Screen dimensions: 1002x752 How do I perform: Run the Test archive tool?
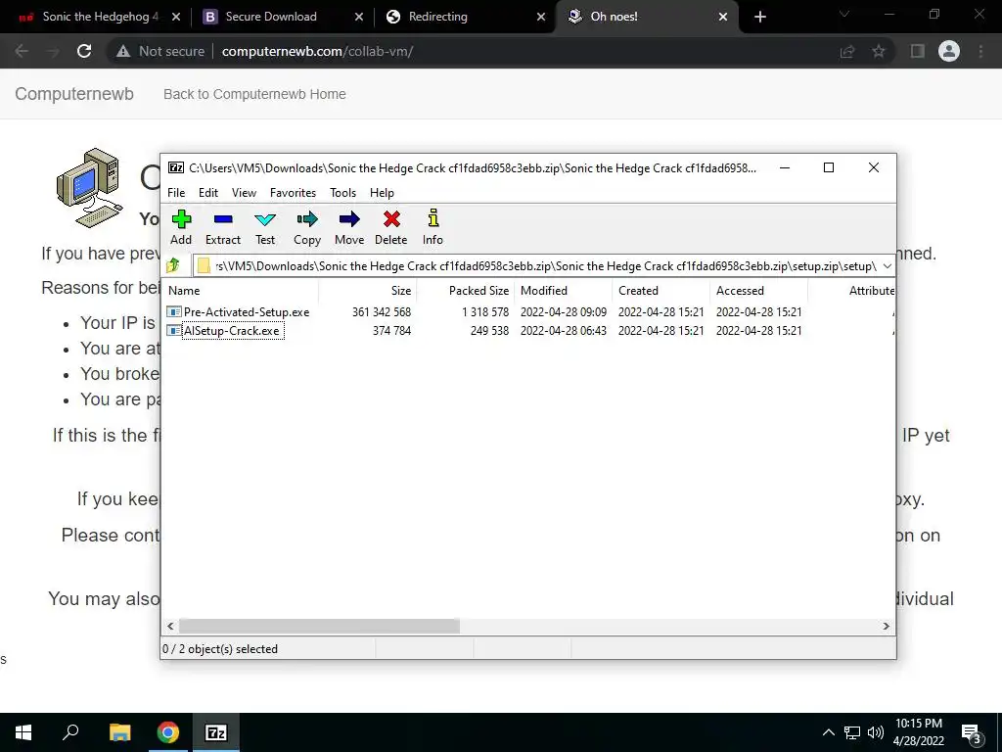tap(265, 220)
